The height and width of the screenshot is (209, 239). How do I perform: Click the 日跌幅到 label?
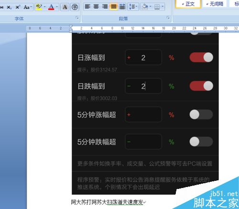[x=91, y=86]
